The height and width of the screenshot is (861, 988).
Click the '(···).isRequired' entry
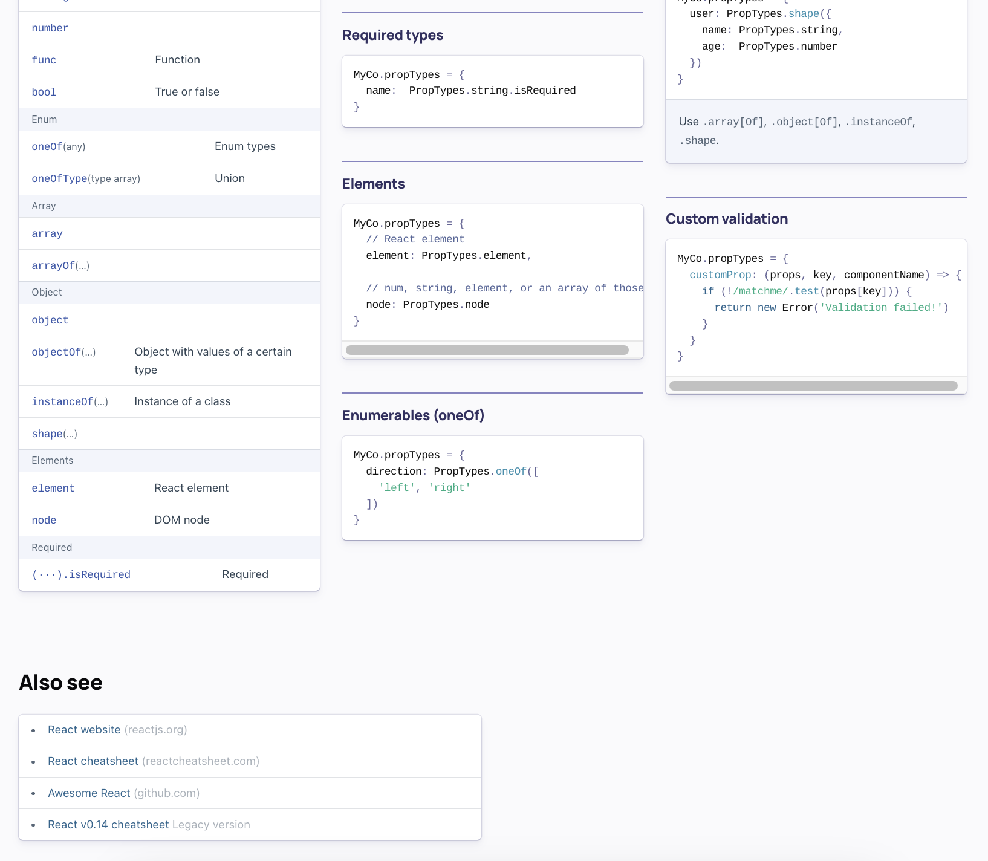point(81,575)
